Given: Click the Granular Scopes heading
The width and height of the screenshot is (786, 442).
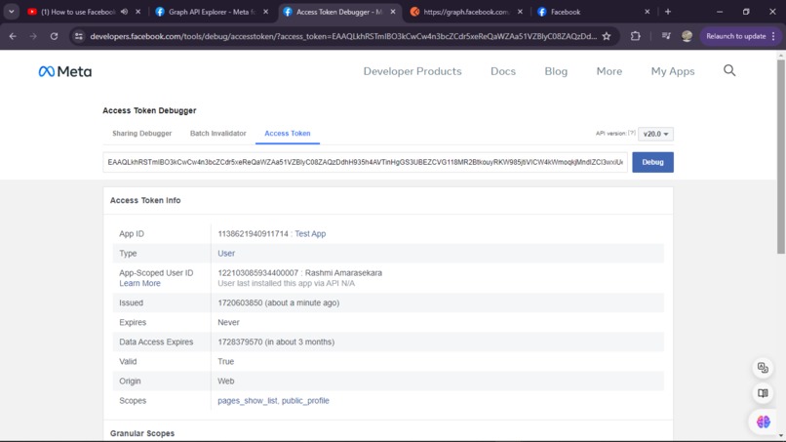Looking at the screenshot, I should 142,433.
